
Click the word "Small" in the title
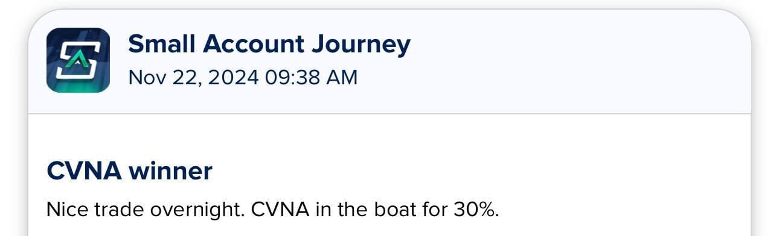pyautogui.click(x=161, y=44)
